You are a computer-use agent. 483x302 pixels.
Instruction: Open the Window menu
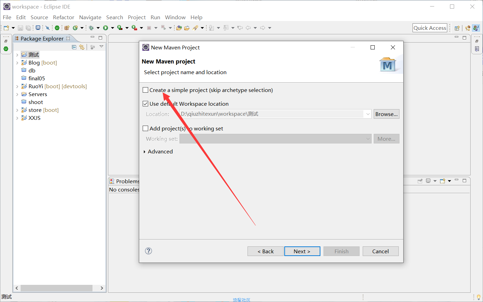tap(175, 17)
